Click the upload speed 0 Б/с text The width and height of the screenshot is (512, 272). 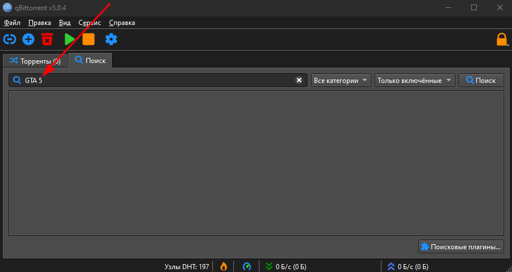click(x=413, y=267)
